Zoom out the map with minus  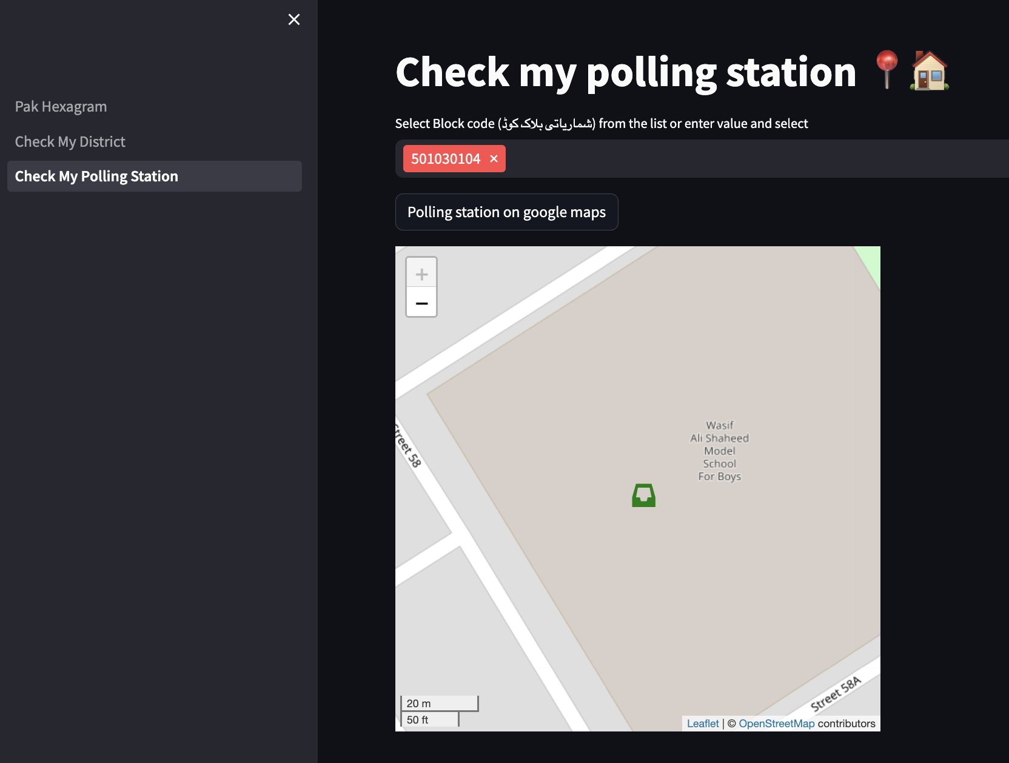[x=421, y=302]
